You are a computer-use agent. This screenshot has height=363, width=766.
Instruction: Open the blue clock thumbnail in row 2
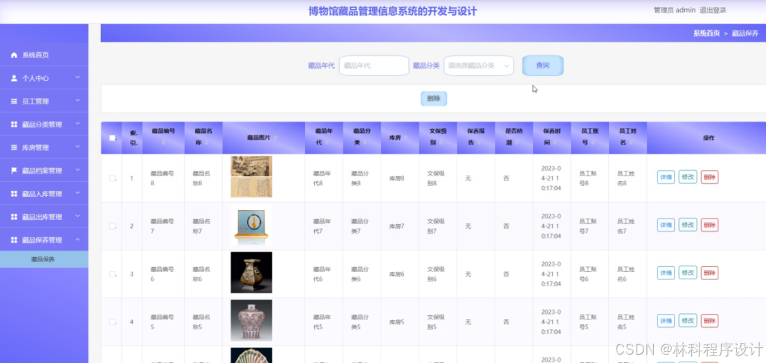click(251, 225)
